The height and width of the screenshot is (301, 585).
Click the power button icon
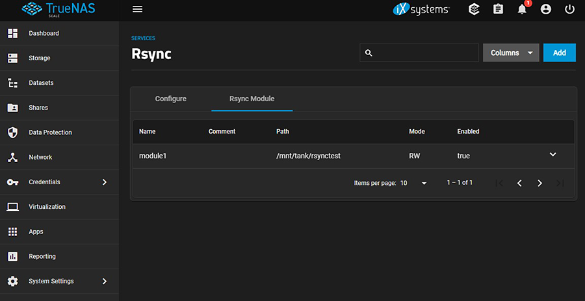(569, 9)
